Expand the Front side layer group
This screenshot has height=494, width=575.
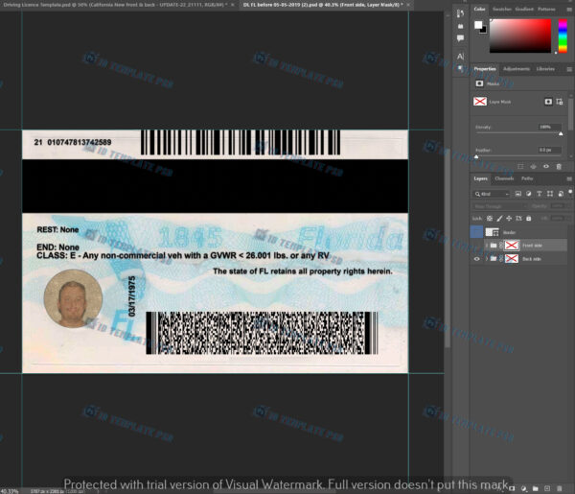click(487, 246)
